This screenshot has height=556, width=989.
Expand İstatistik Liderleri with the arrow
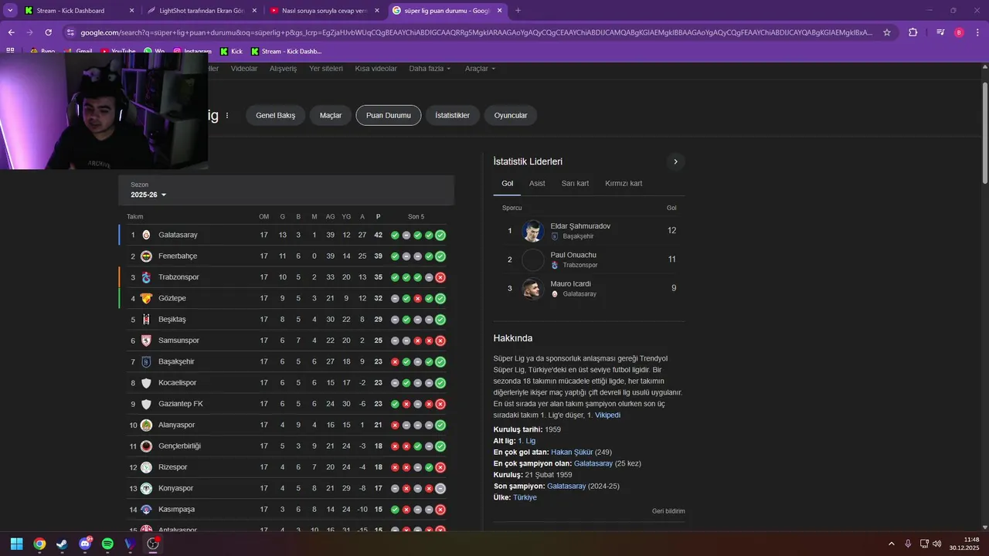[675, 161]
